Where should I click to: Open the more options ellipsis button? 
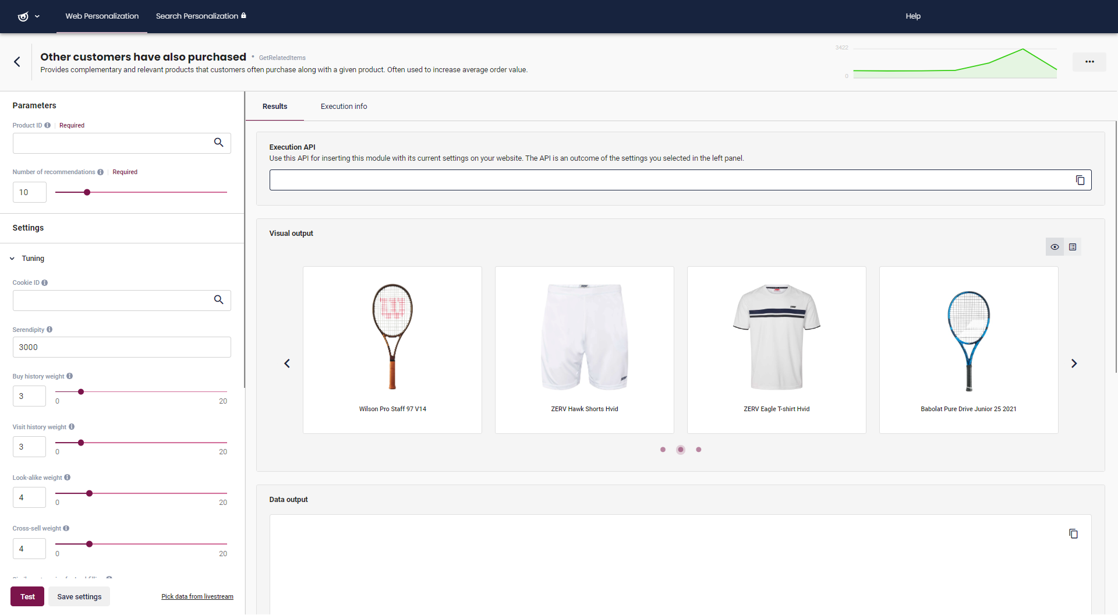tap(1089, 62)
